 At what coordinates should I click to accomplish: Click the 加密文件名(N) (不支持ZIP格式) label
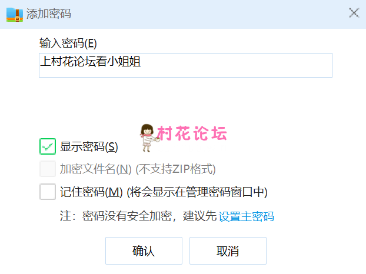[138, 169]
